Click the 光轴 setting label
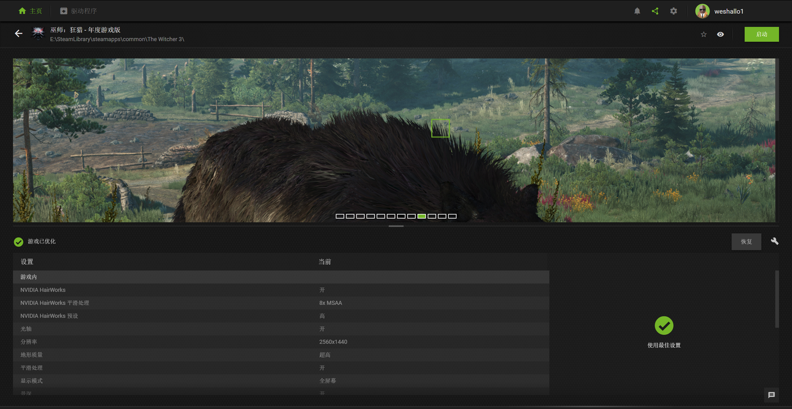Screen dimensions: 792x409 coord(26,329)
